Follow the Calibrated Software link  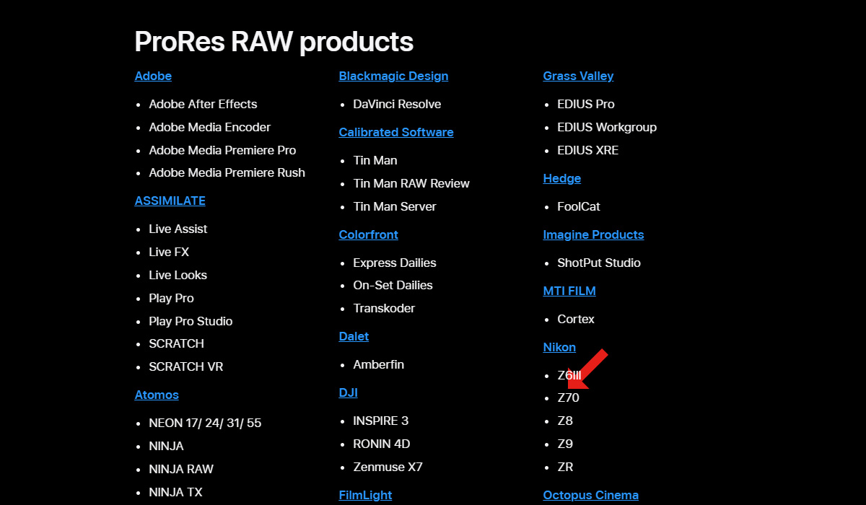(396, 132)
